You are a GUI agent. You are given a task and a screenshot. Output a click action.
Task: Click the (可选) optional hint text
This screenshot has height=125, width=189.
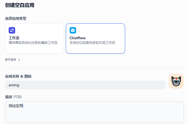pos(18,97)
